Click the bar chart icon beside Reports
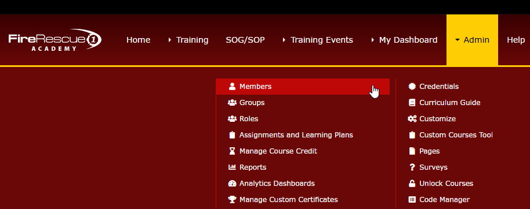 click(232, 167)
